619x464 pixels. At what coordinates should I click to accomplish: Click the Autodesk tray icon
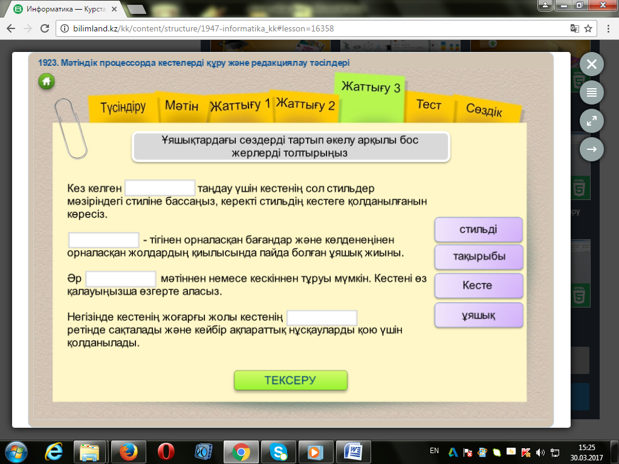[x=453, y=452]
